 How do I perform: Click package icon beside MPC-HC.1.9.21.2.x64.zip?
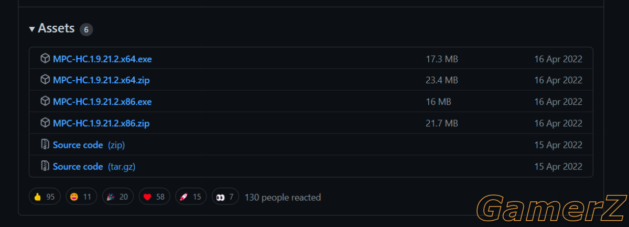tap(45, 80)
